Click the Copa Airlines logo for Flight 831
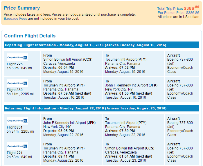 click(17, 121)
